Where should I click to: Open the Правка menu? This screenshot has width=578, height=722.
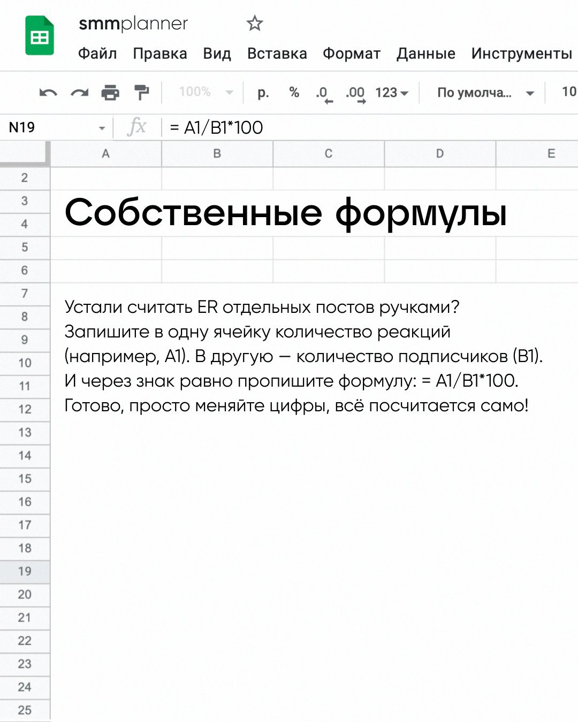coord(160,53)
